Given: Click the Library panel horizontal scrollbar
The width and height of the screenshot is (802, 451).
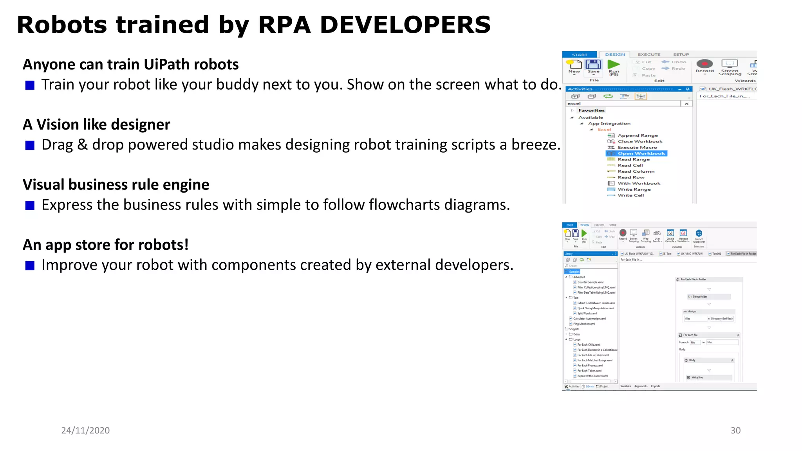Looking at the screenshot, I should (x=591, y=381).
